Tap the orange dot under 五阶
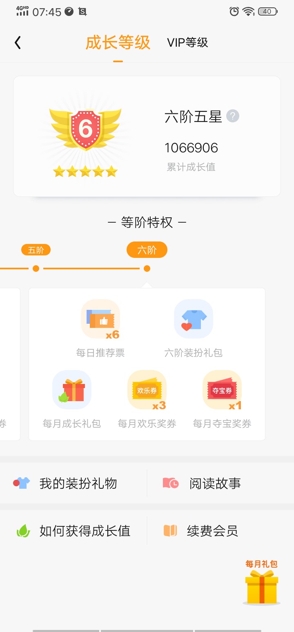 pyautogui.click(x=36, y=269)
